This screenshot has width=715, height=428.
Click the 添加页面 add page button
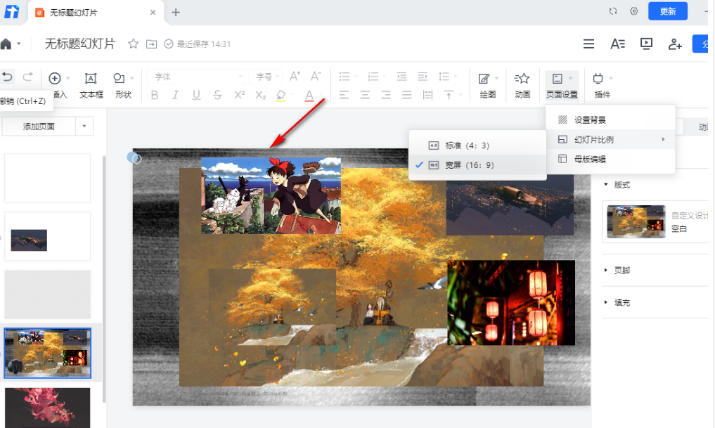tap(39, 127)
